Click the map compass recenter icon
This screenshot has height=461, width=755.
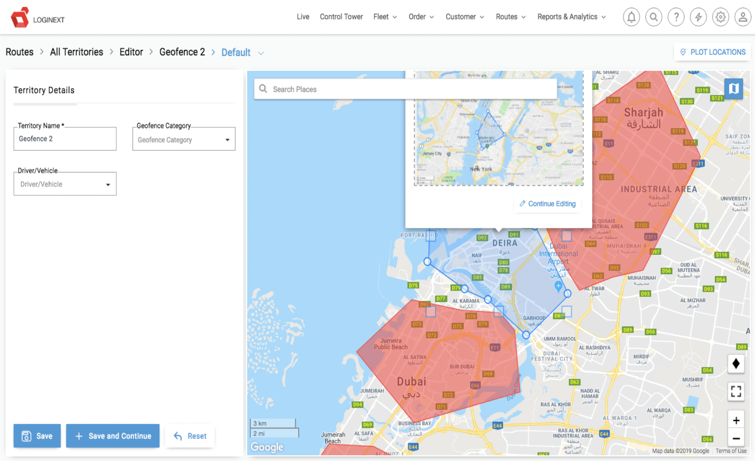[x=736, y=364]
